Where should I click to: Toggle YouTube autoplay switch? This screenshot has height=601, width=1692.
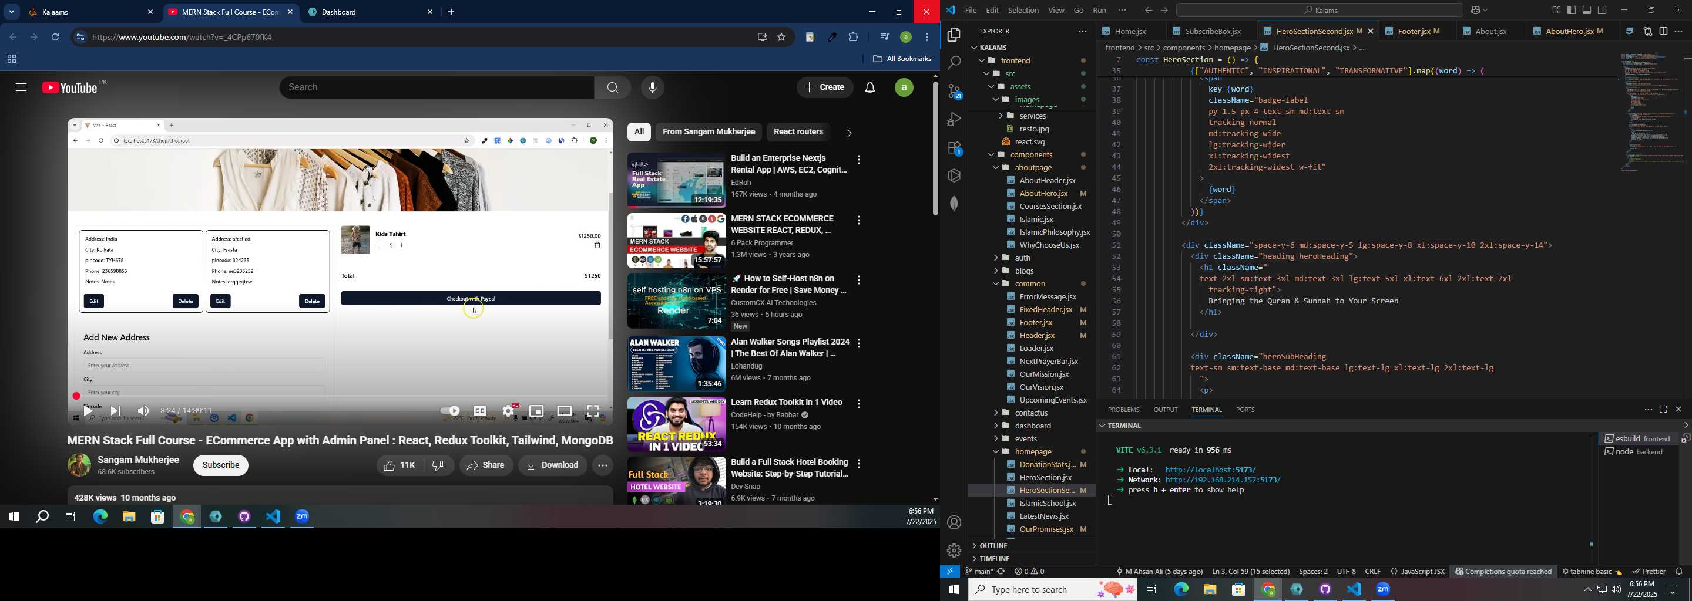[450, 411]
